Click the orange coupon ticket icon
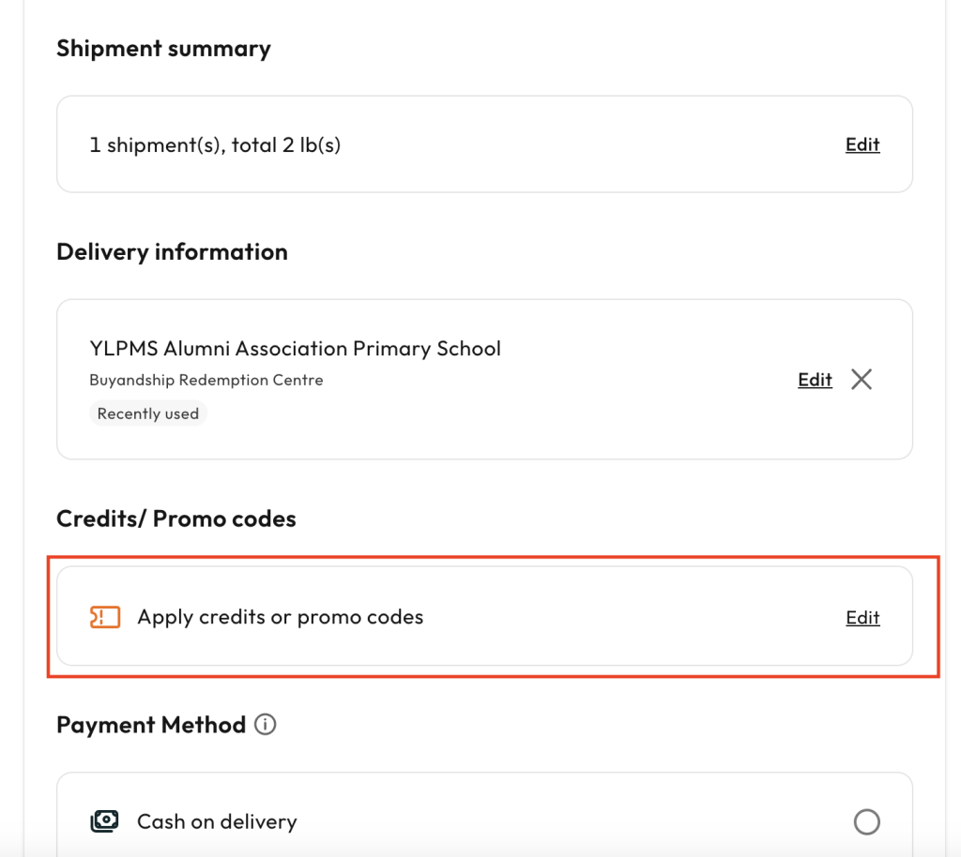961x857 pixels. (105, 617)
